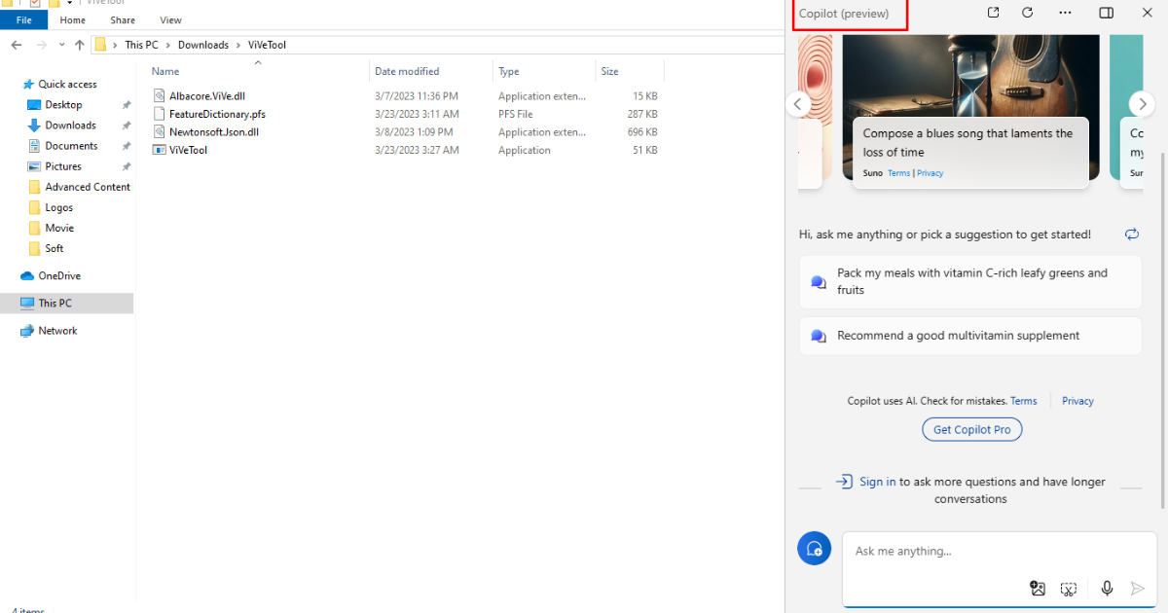
Task: Open the recent locations dropdown arrow
Action: (62, 45)
